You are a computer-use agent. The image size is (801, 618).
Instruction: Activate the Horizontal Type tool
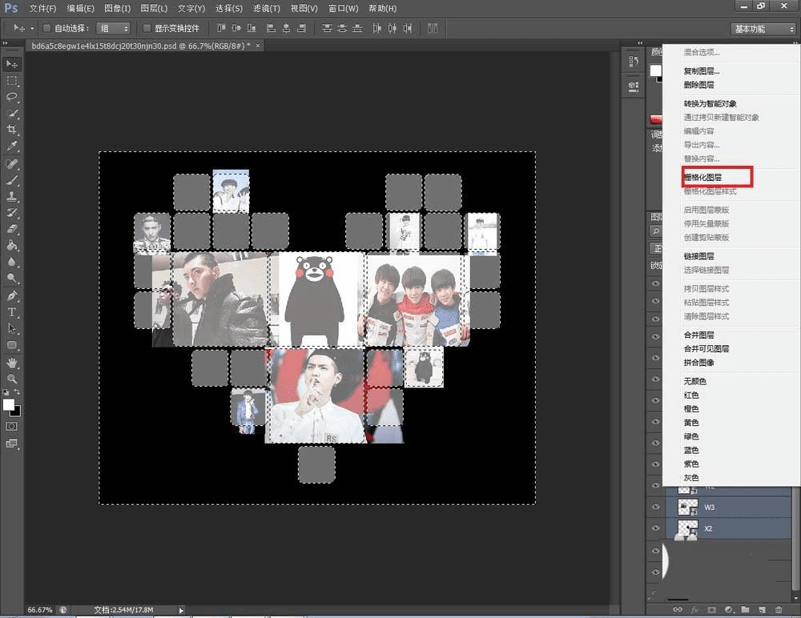(12, 311)
